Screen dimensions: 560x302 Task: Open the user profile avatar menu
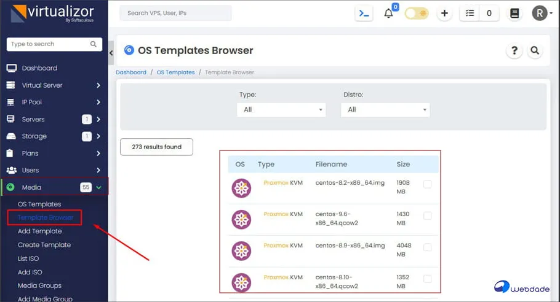tap(540, 13)
